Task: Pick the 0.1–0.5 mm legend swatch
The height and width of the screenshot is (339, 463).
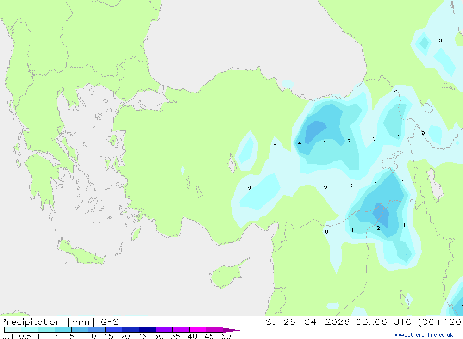Action: tap(13, 330)
